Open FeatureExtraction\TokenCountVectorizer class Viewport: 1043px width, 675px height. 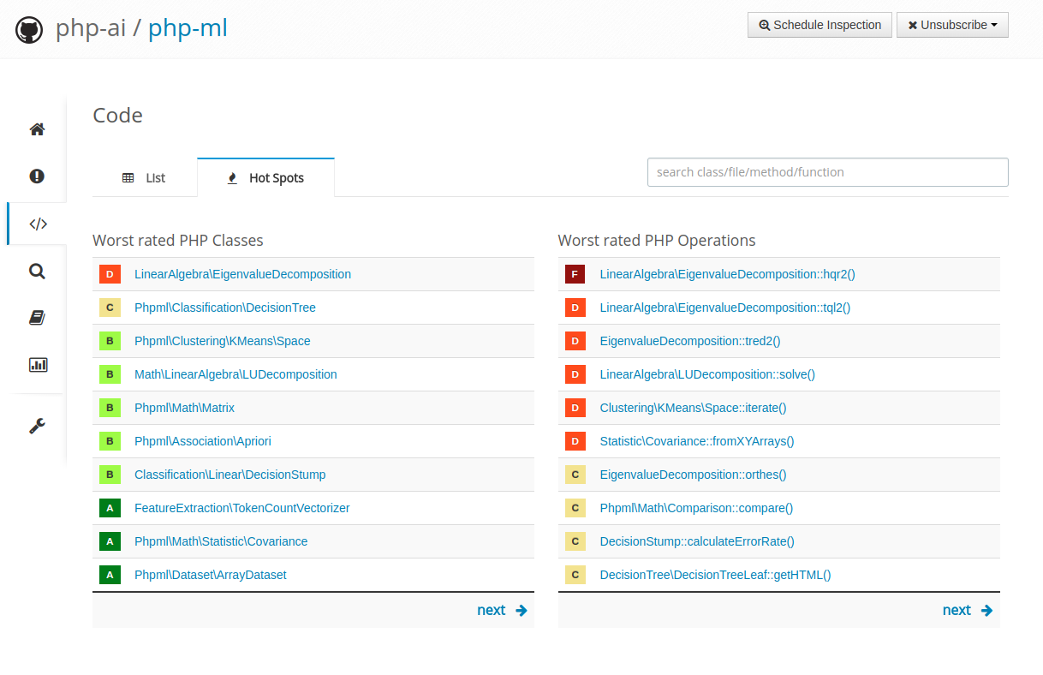(242, 508)
